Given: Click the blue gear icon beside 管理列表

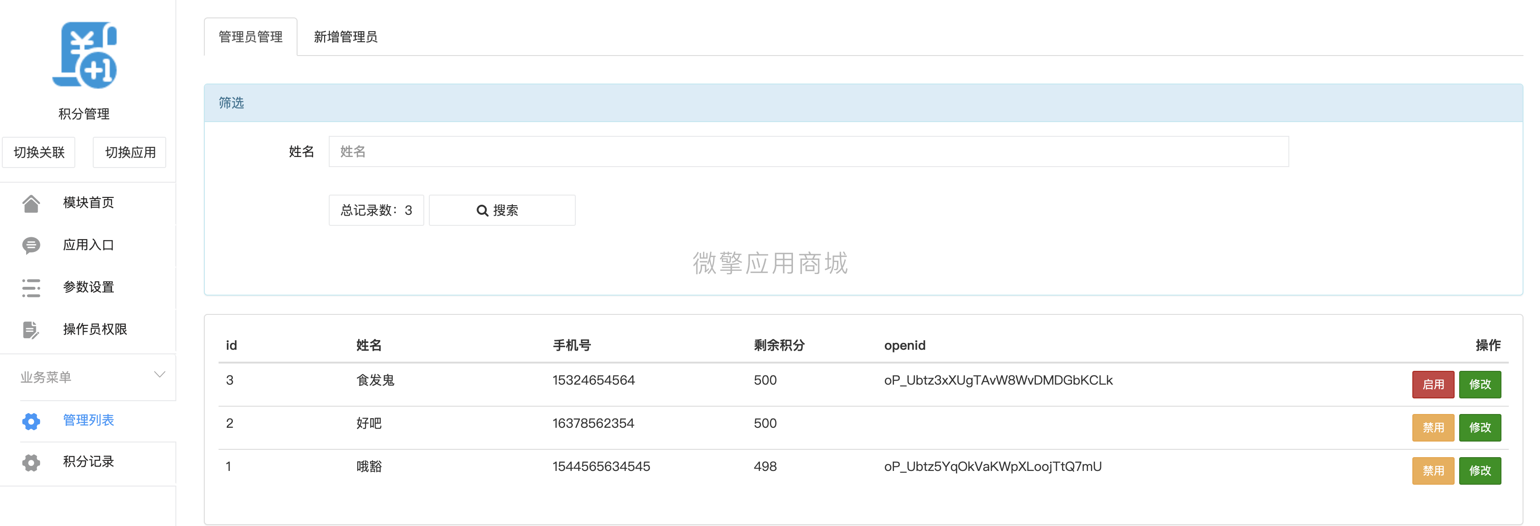Looking at the screenshot, I should click(31, 421).
